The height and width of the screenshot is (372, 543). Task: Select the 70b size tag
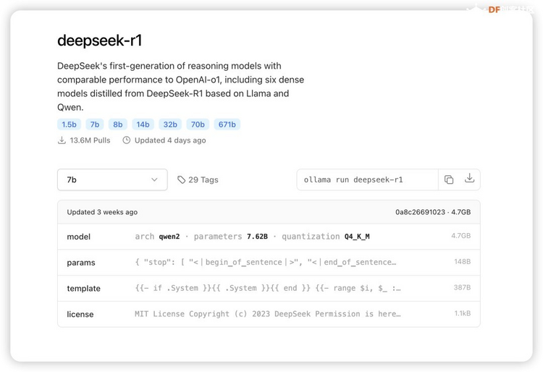198,124
